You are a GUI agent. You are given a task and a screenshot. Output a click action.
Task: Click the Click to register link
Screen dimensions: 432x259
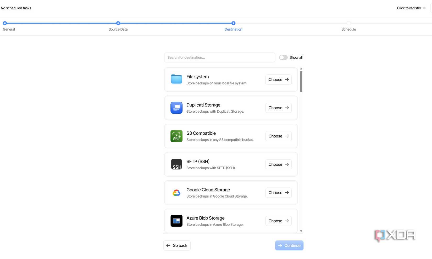click(409, 8)
